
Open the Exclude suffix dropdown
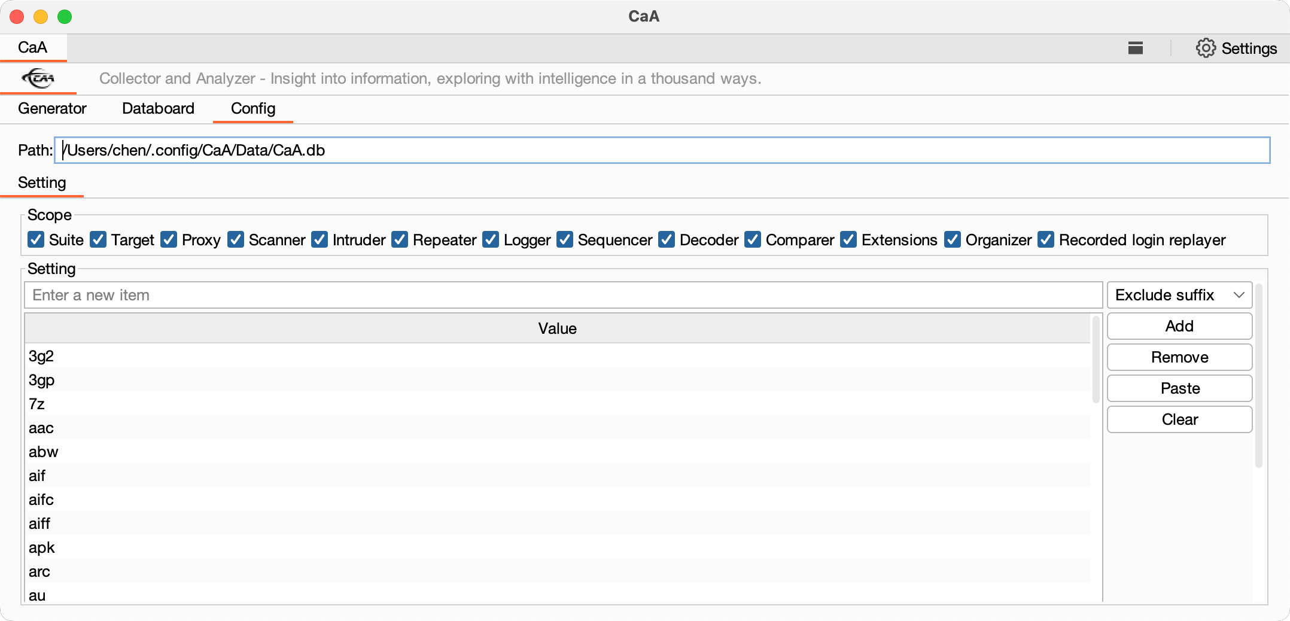coord(1179,295)
